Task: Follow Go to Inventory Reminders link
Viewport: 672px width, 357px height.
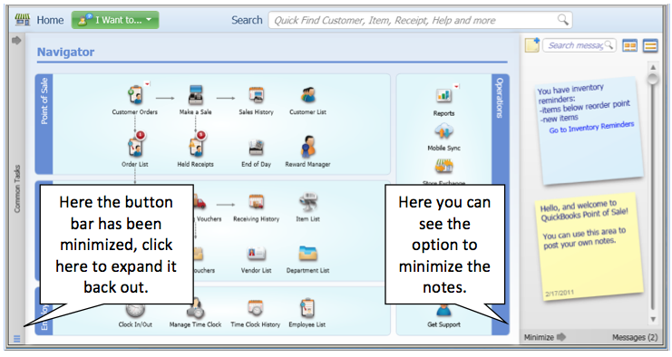Action: [591, 127]
